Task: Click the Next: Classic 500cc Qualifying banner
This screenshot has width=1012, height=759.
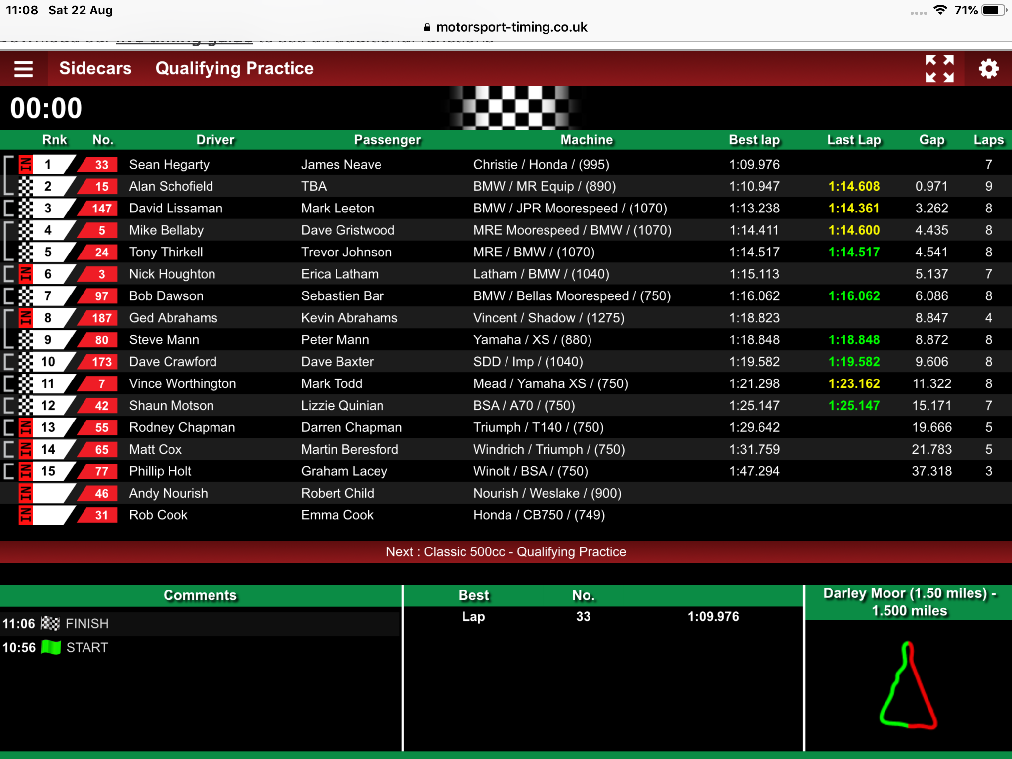Action: tap(506, 552)
